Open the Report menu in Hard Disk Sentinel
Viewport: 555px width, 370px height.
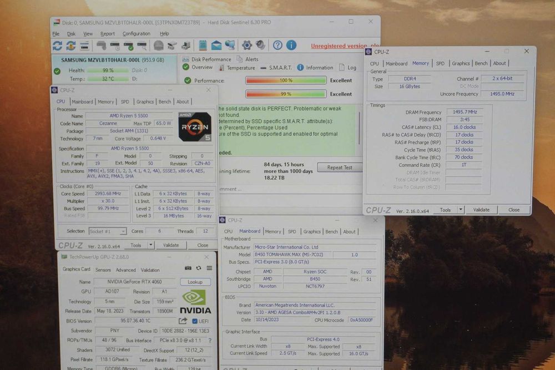point(108,34)
